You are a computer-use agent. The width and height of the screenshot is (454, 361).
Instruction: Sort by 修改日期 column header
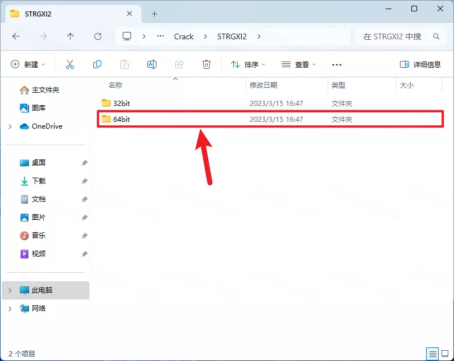[263, 85]
